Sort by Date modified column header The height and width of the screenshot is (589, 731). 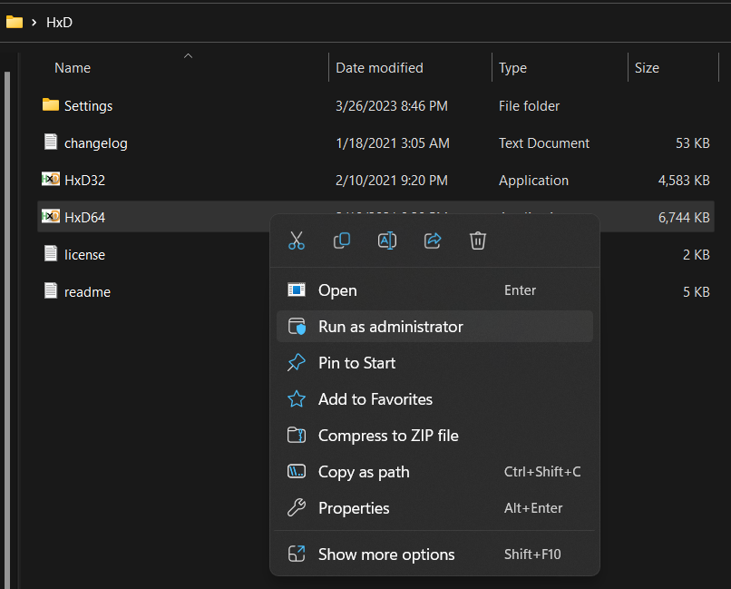click(379, 68)
